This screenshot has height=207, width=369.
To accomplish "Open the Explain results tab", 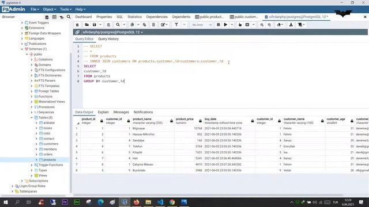I will tap(103, 112).
